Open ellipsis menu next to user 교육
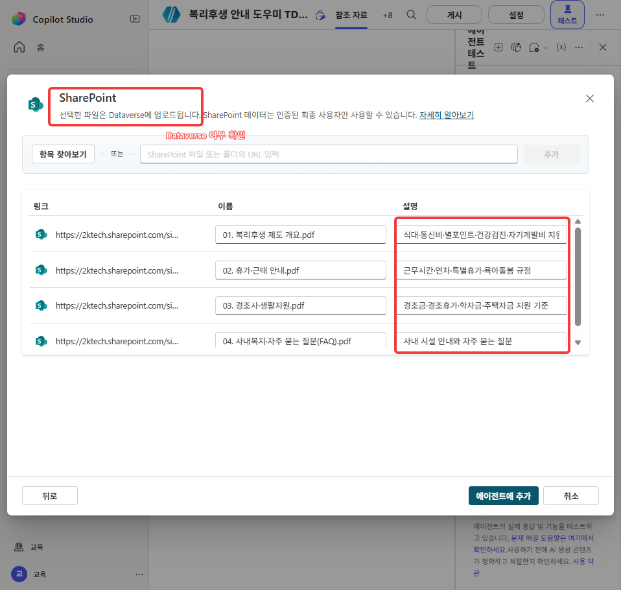 [x=139, y=574]
